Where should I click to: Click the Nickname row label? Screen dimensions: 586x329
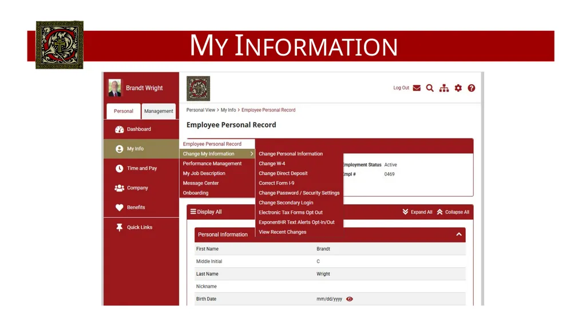pos(206,287)
